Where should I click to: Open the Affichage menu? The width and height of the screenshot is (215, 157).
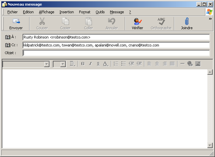pyautogui.click(x=47, y=12)
